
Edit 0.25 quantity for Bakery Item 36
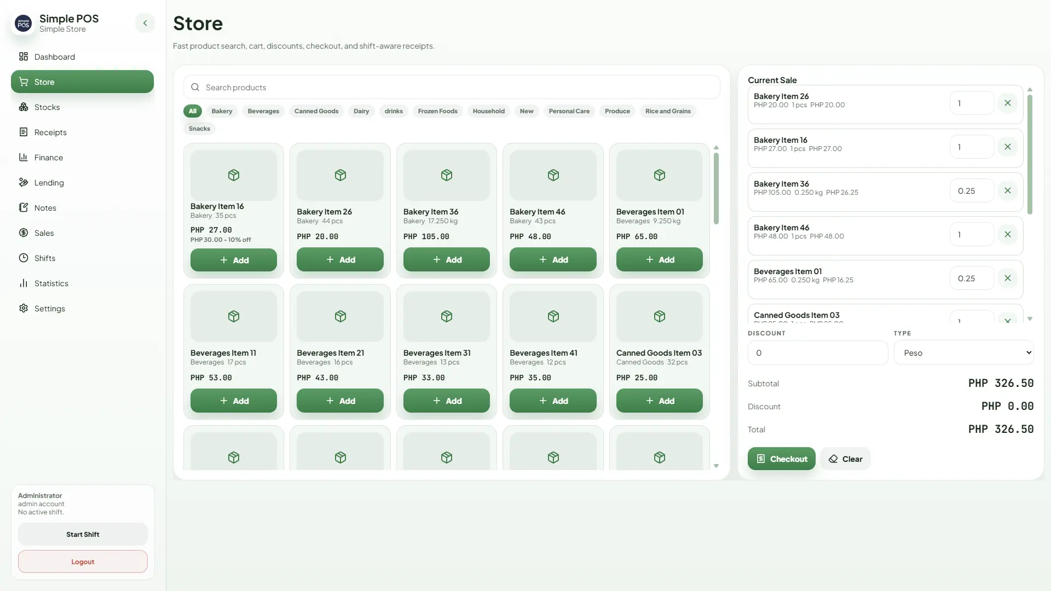click(x=972, y=190)
